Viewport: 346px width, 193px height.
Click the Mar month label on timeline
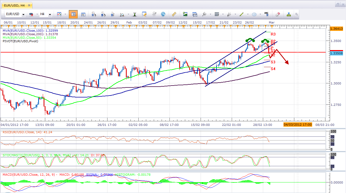[x=271, y=22]
